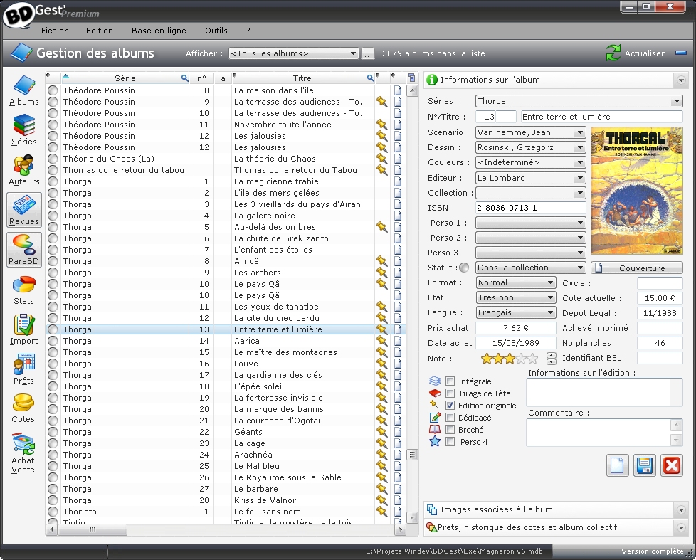Open the Fichier menu
Viewport: 696px width, 560px height.
(x=54, y=31)
